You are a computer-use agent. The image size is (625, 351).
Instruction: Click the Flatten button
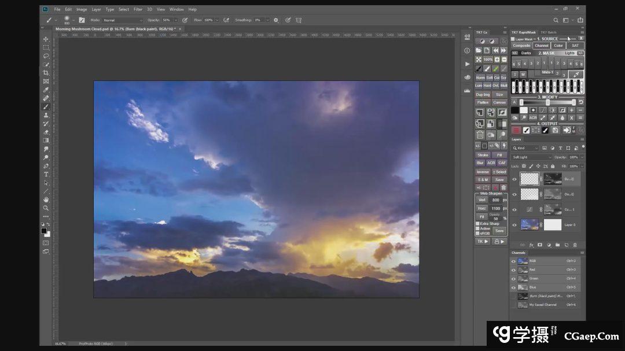click(482, 102)
